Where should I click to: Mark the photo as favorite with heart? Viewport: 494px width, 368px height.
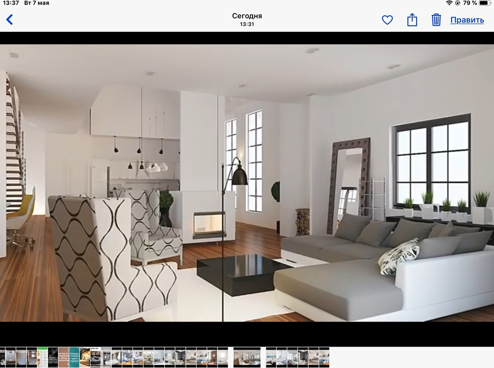[387, 20]
